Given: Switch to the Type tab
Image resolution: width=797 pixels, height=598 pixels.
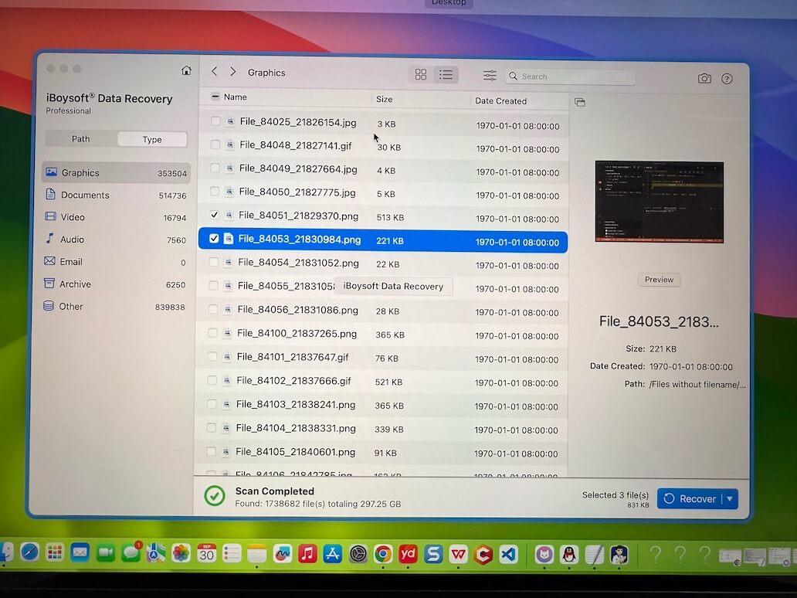Looking at the screenshot, I should pos(152,139).
